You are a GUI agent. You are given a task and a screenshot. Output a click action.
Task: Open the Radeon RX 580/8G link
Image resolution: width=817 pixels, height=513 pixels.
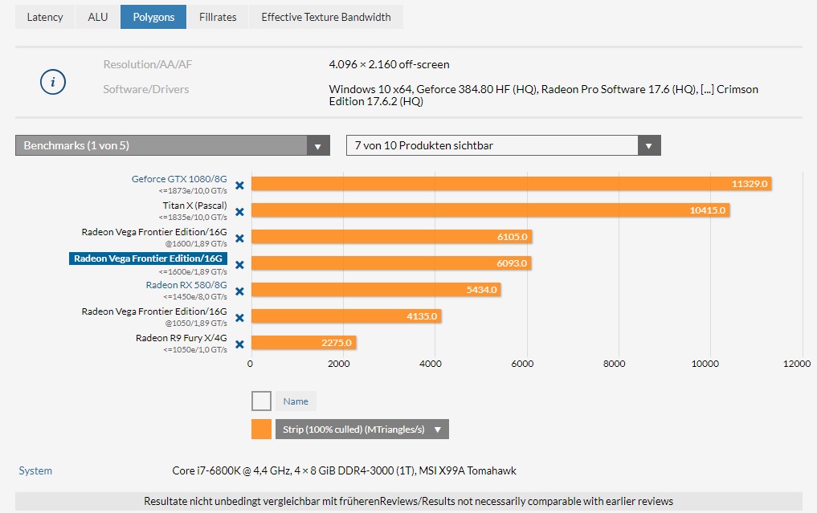click(186, 285)
